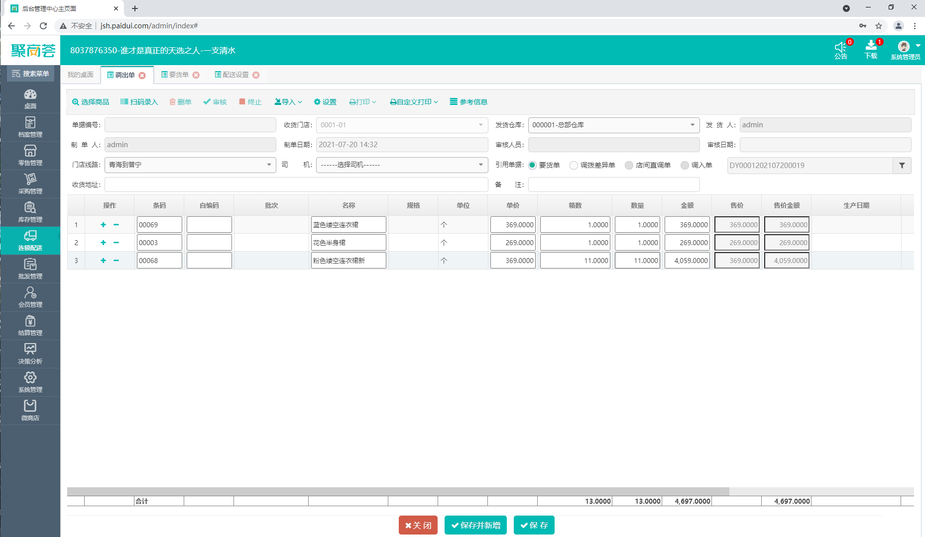Open 零售管理 in the sidebar
The width and height of the screenshot is (925, 537).
30,156
